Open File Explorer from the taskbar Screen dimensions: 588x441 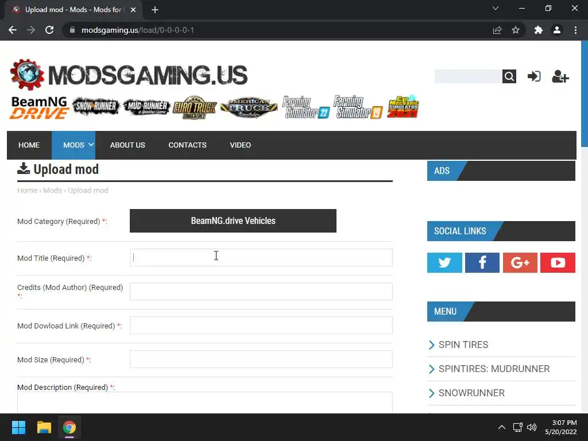(44, 427)
